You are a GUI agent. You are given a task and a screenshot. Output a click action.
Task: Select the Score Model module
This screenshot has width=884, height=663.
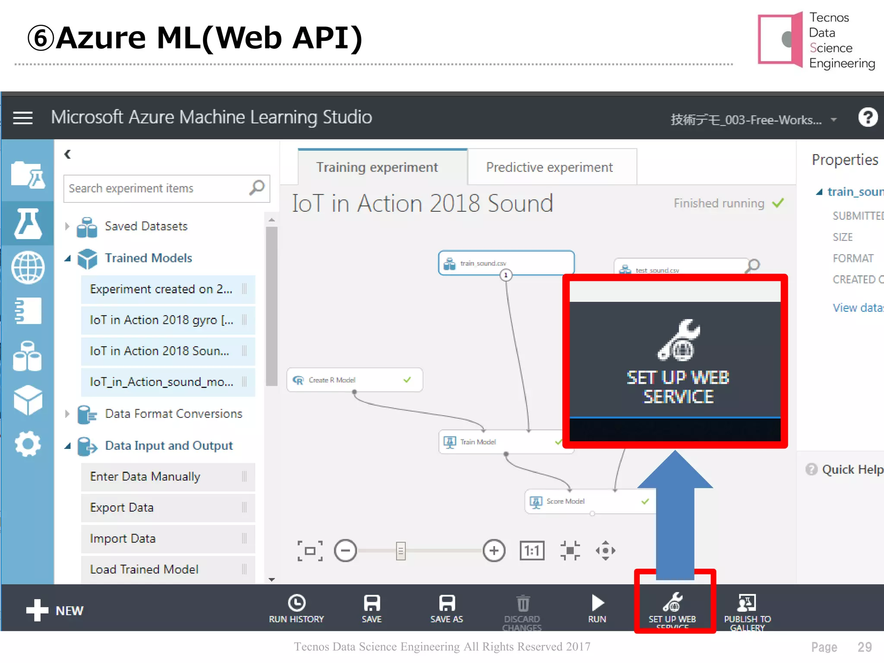tap(590, 501)
